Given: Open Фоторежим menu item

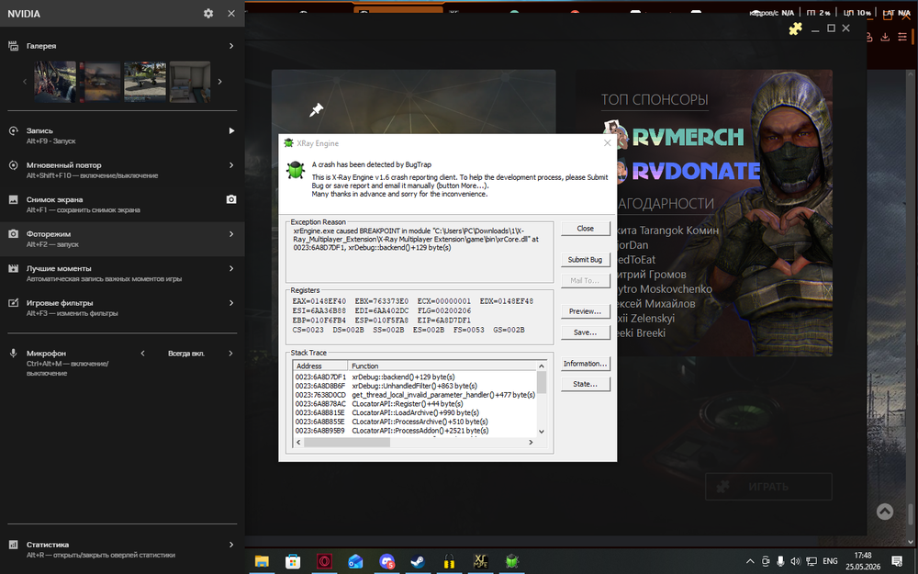Looking at the screenshot, I should [122, 239].
